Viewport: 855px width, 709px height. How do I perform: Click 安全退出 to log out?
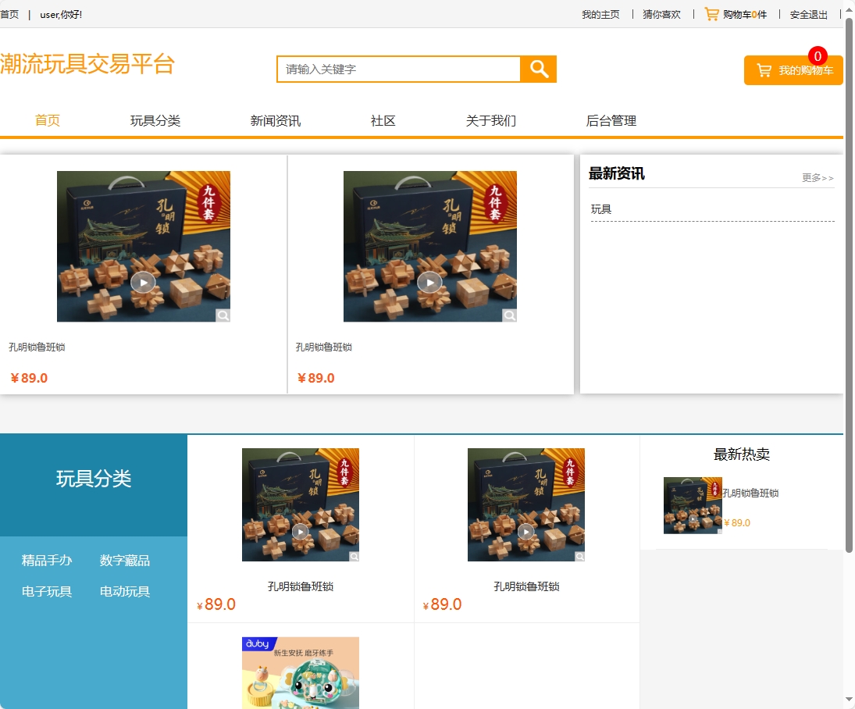pos(807,13)
